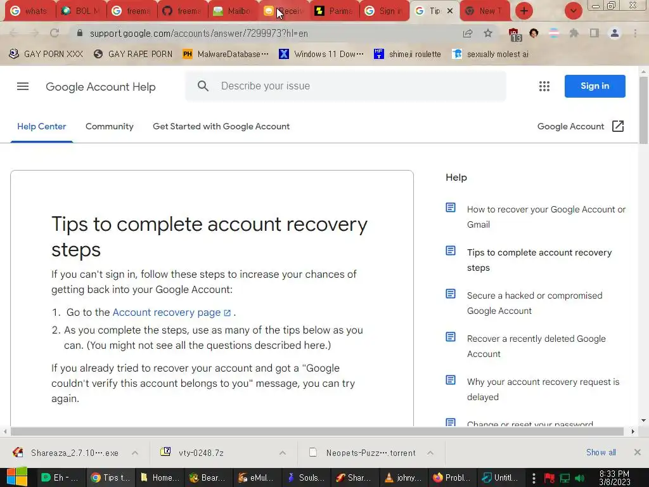Viewport: 649px width, 487px height.
Task: Switch to the GitHub freema browser tab
Action: [x=183, y=11]
